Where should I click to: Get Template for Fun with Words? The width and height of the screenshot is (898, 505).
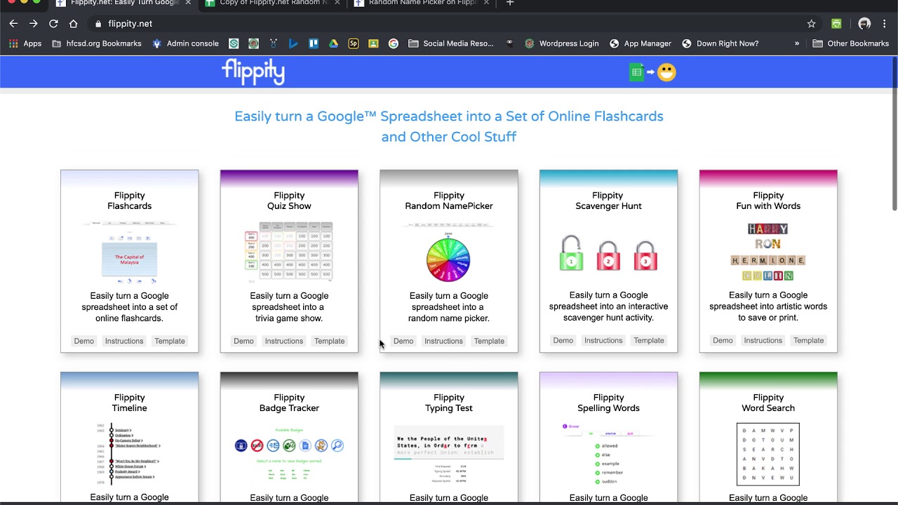click(809, 340)
